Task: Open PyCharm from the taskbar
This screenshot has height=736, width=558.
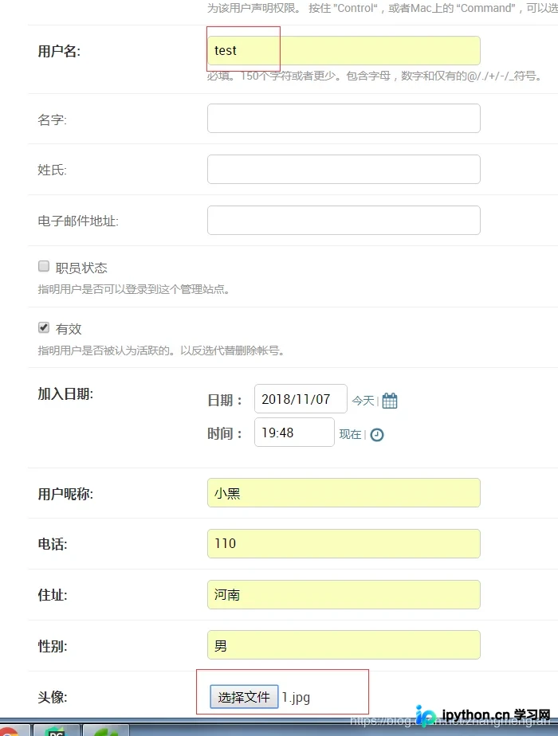Action: point(57,731)
